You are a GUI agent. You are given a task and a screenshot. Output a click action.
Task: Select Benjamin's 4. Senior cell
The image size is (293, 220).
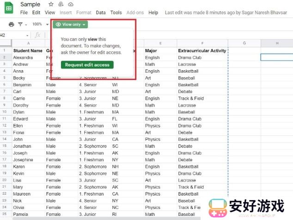click(94, 85)
